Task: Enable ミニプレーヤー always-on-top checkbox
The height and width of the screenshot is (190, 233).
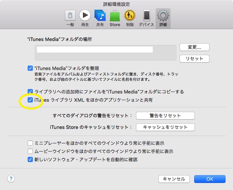Action: [30, 143]
